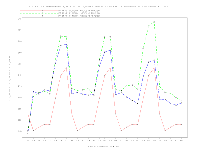
Task: Click x-axis tick label 21
Action: [66, 140]
